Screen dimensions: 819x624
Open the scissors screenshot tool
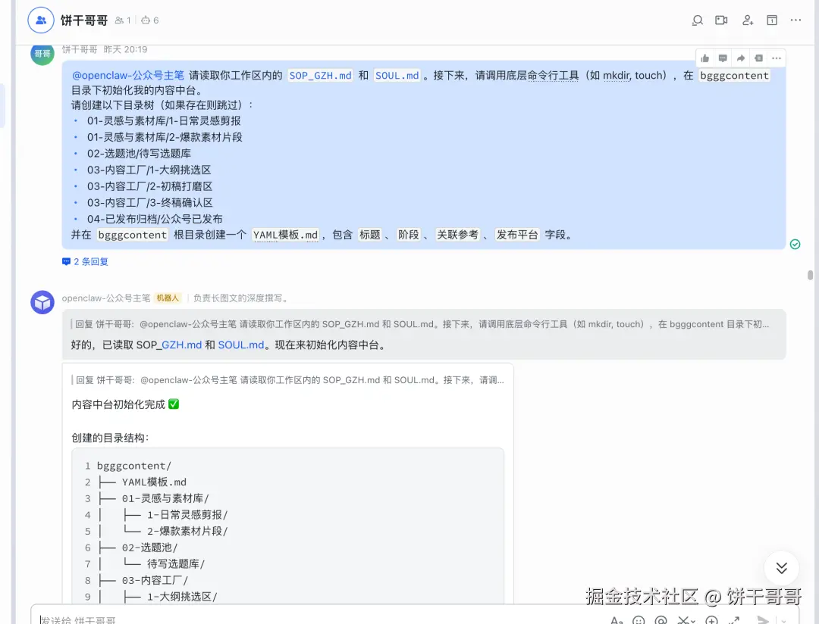click(682, 620)
